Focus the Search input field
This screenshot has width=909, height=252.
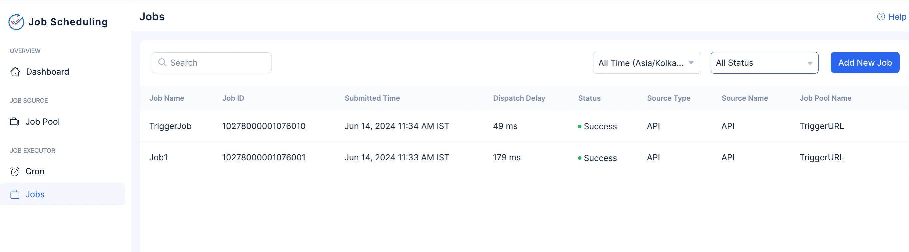(211, 63)
